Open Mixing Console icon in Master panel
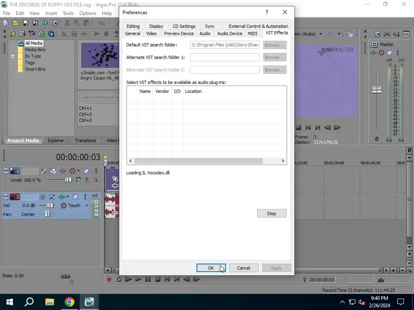 pos(406,34)
